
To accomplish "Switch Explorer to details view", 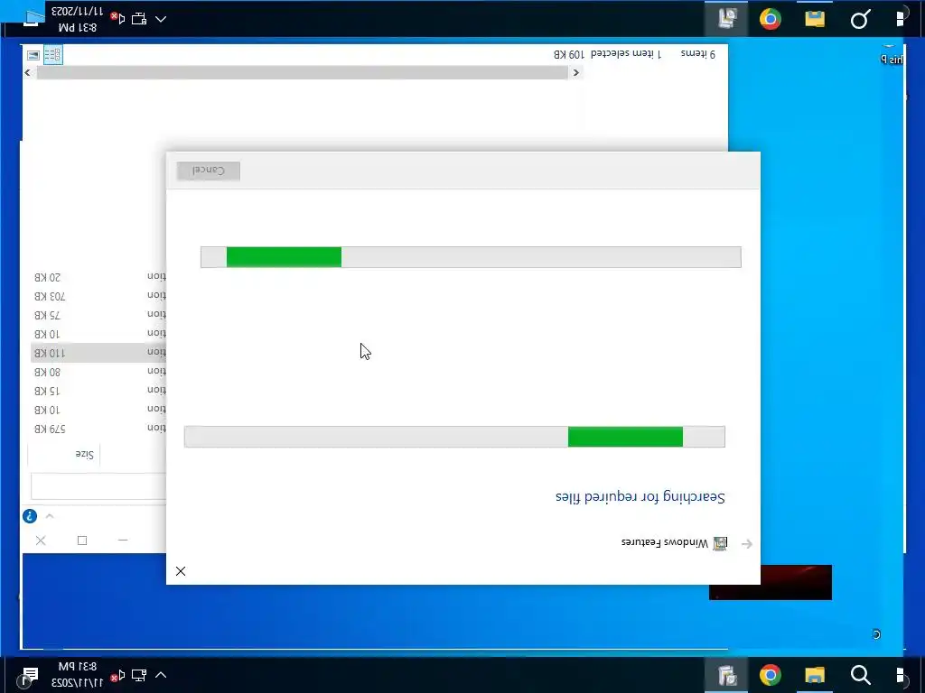I will tap(52, 55).
